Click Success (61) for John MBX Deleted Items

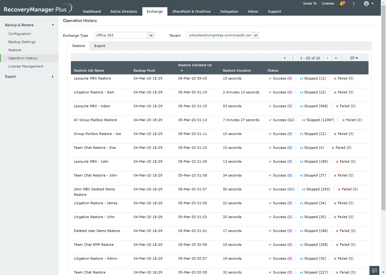(284, 189)
